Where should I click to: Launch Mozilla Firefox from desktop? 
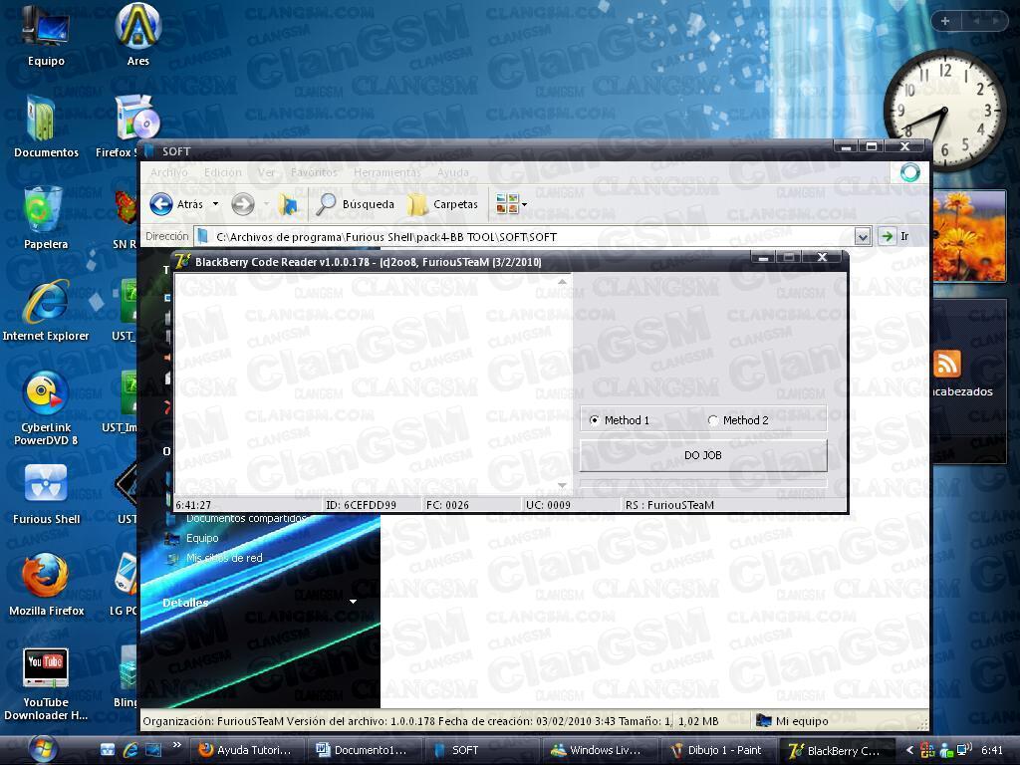46,584
